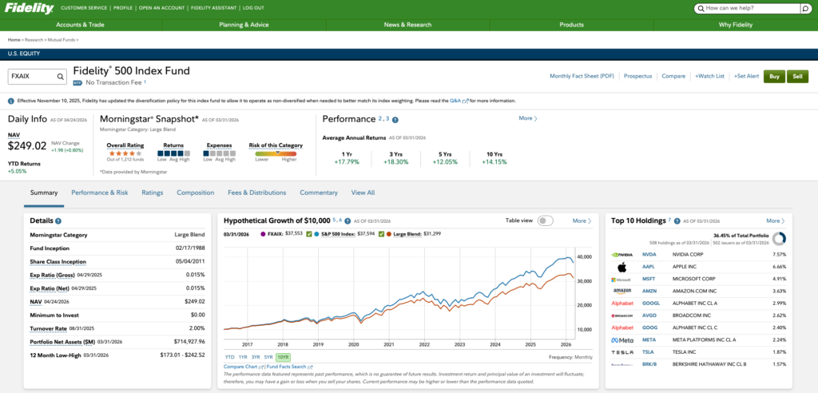The width and height of the screenshot is (818, 393).
Task: Switch to Performance & Risk tab
Action: pos(99,193)
